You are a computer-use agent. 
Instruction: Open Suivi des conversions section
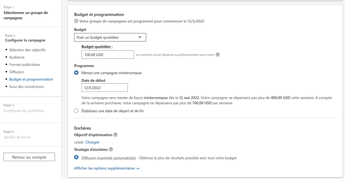click(x=27, y=87)
